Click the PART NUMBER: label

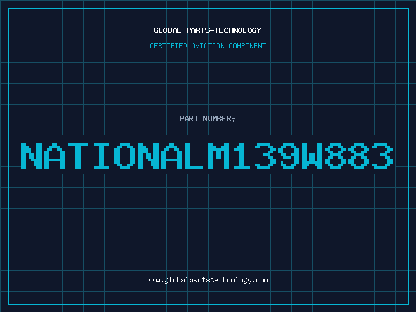(x=207, y=119)
